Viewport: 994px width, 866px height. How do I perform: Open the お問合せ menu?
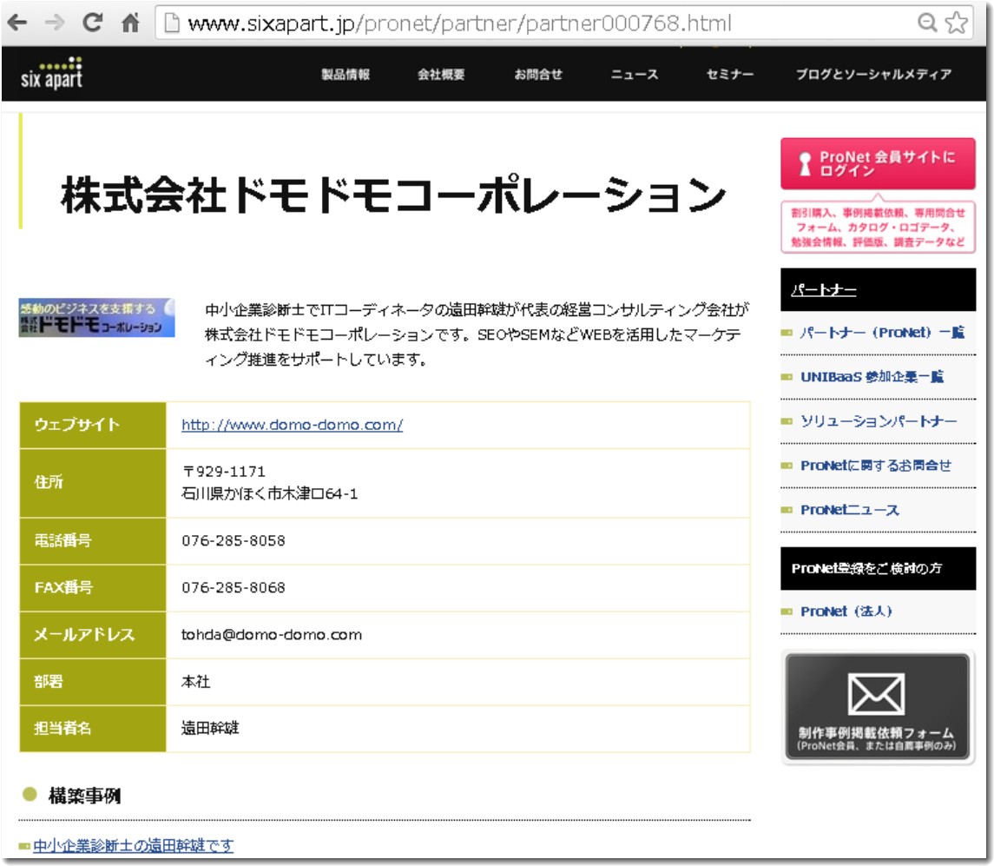point(538,74)
